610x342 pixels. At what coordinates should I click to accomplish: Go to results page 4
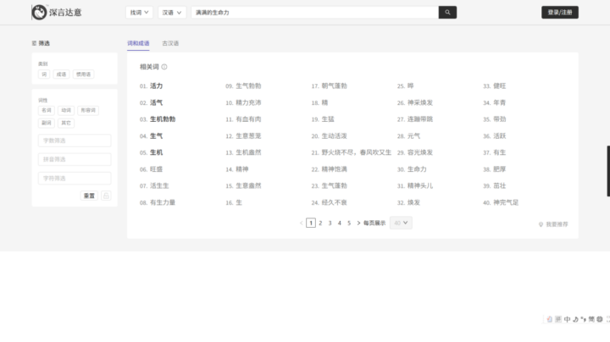(339, 223)
